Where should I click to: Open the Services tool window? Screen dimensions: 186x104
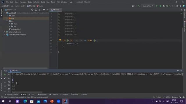(65, 94)
